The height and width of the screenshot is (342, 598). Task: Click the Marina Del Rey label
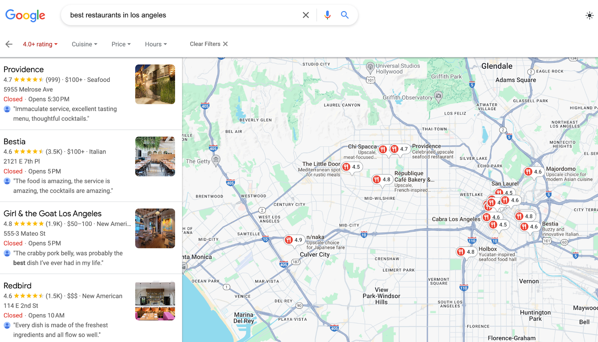pos(244,318)
